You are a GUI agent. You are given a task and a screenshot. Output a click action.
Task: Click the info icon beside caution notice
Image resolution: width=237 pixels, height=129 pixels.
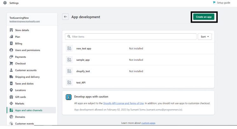(x=69, y=97)
